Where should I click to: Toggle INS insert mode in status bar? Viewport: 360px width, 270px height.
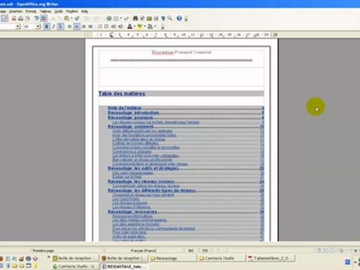(191, 250)
